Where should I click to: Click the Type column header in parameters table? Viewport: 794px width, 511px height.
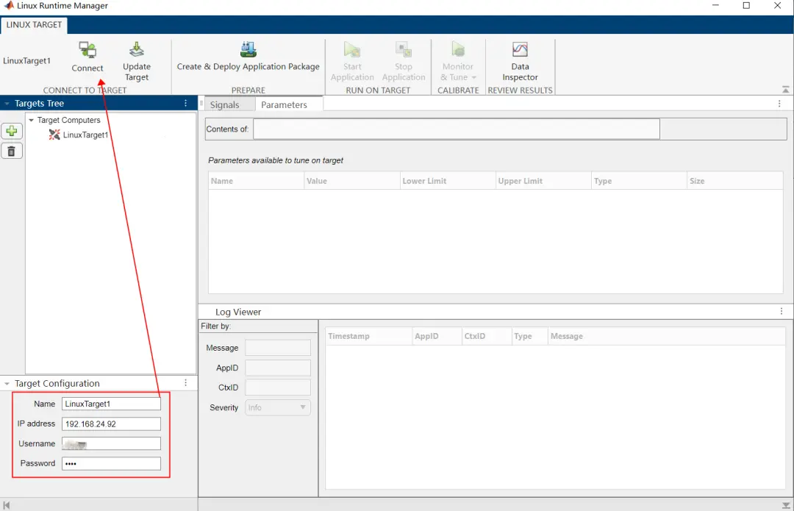point(639,181)
